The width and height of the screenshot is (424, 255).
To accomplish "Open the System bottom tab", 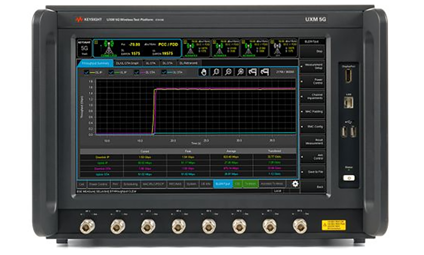I will coord(192,184).
